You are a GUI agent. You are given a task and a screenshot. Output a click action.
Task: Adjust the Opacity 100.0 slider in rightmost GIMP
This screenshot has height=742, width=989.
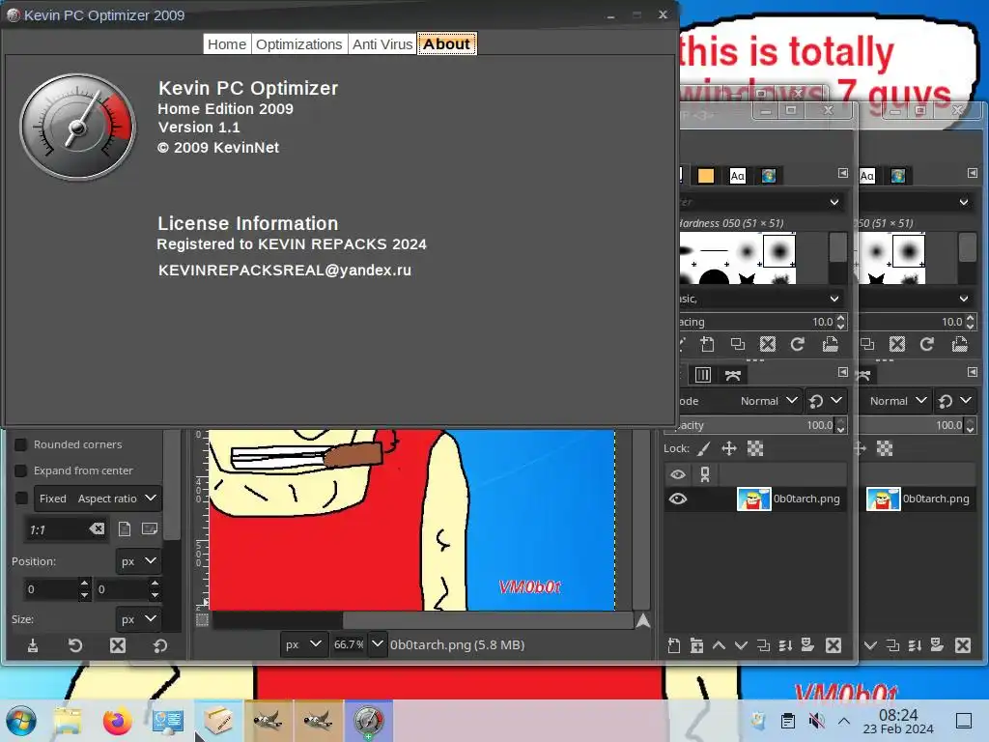[x=918, y=425]
